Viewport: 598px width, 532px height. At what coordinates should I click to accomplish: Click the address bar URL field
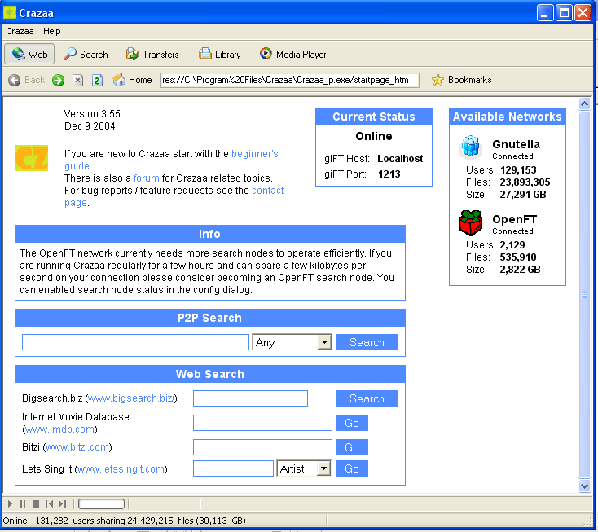click(290, 80)
